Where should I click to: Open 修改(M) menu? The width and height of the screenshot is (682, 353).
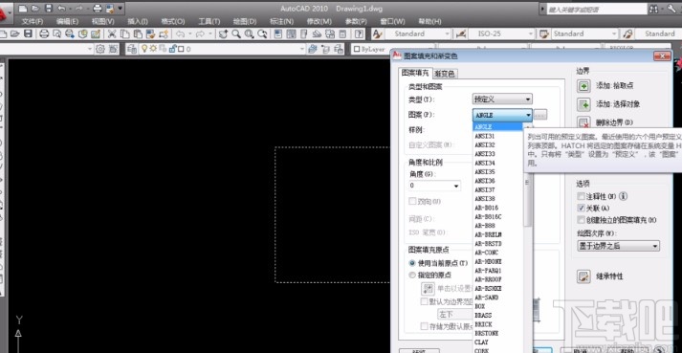[x=319, y=21]
